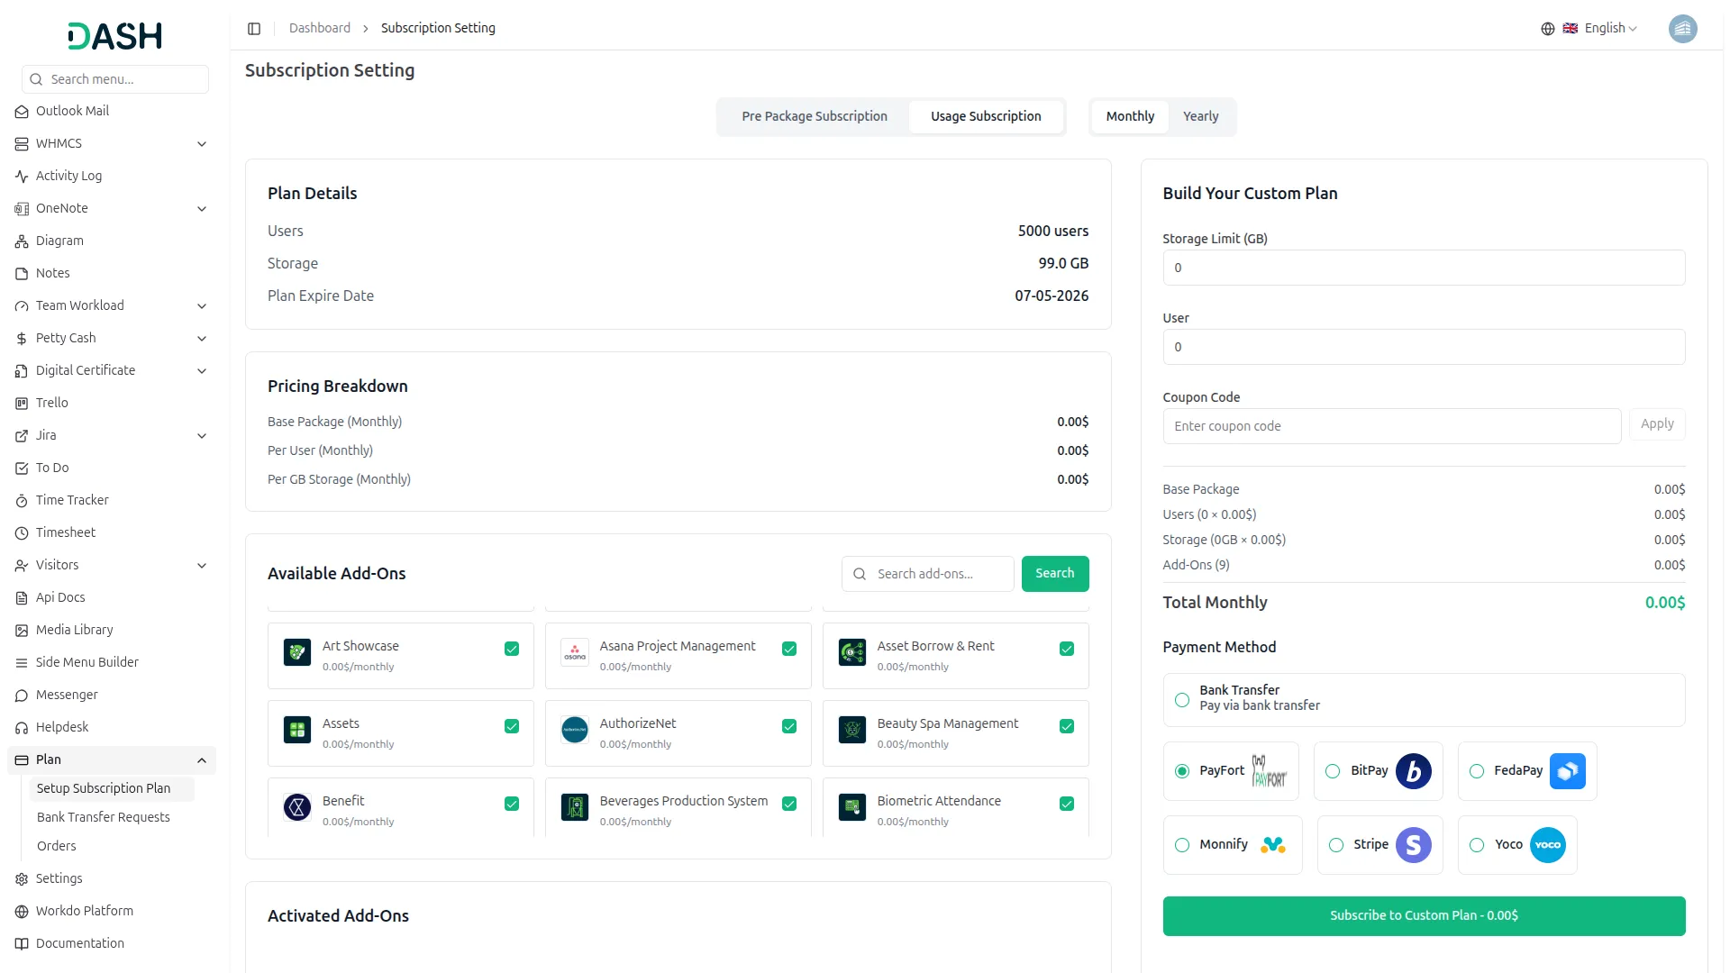Click the Beauty Spa Management icon
Image resolution: width=1730 pixels, height=973 pixels.
tap(852, 730)
